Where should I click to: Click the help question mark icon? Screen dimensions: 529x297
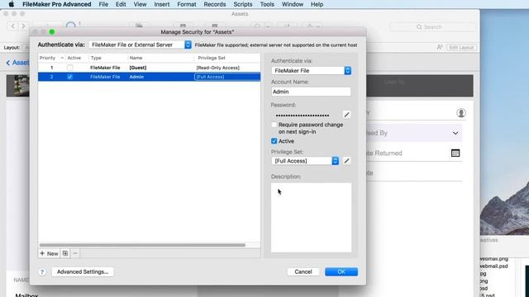tap(42, 271)
